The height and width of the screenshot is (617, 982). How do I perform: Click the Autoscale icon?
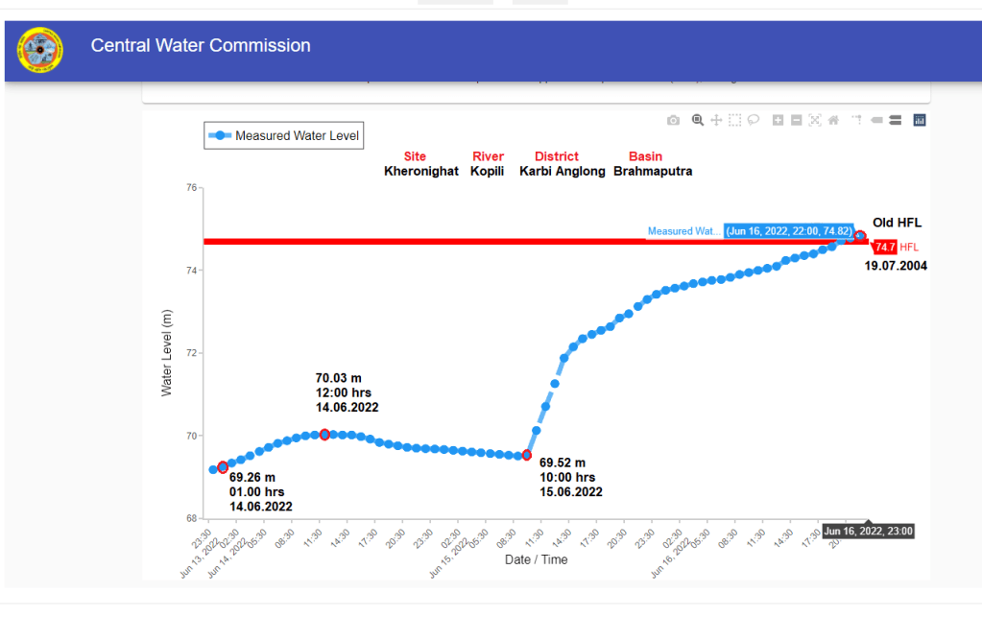[x=815, y=120]
